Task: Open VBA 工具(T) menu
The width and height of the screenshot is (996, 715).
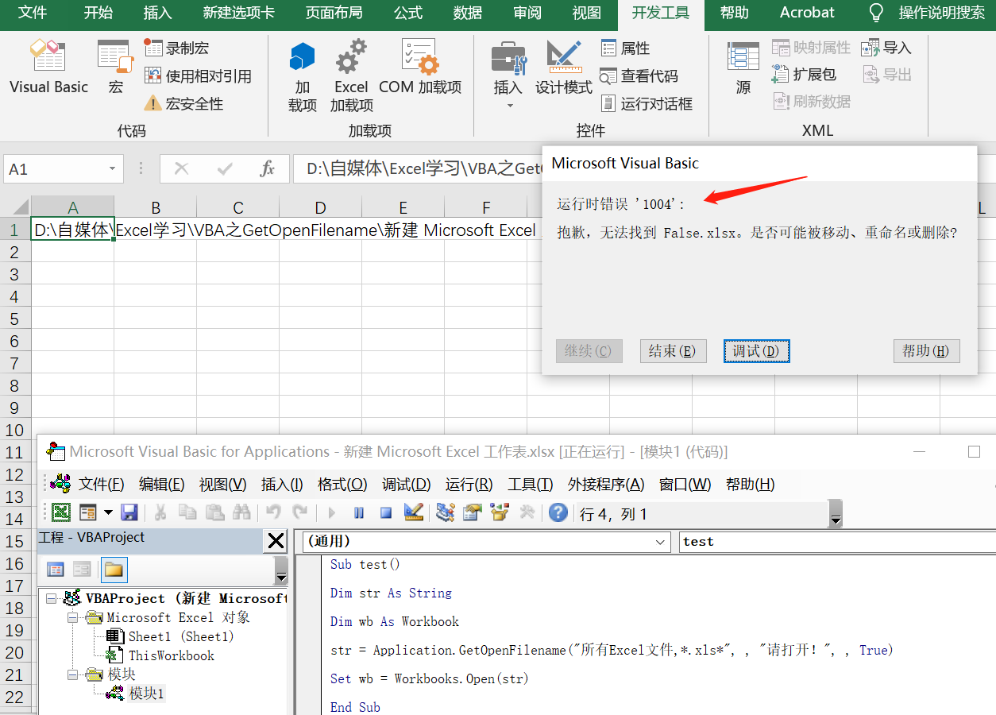Action: 531,485
